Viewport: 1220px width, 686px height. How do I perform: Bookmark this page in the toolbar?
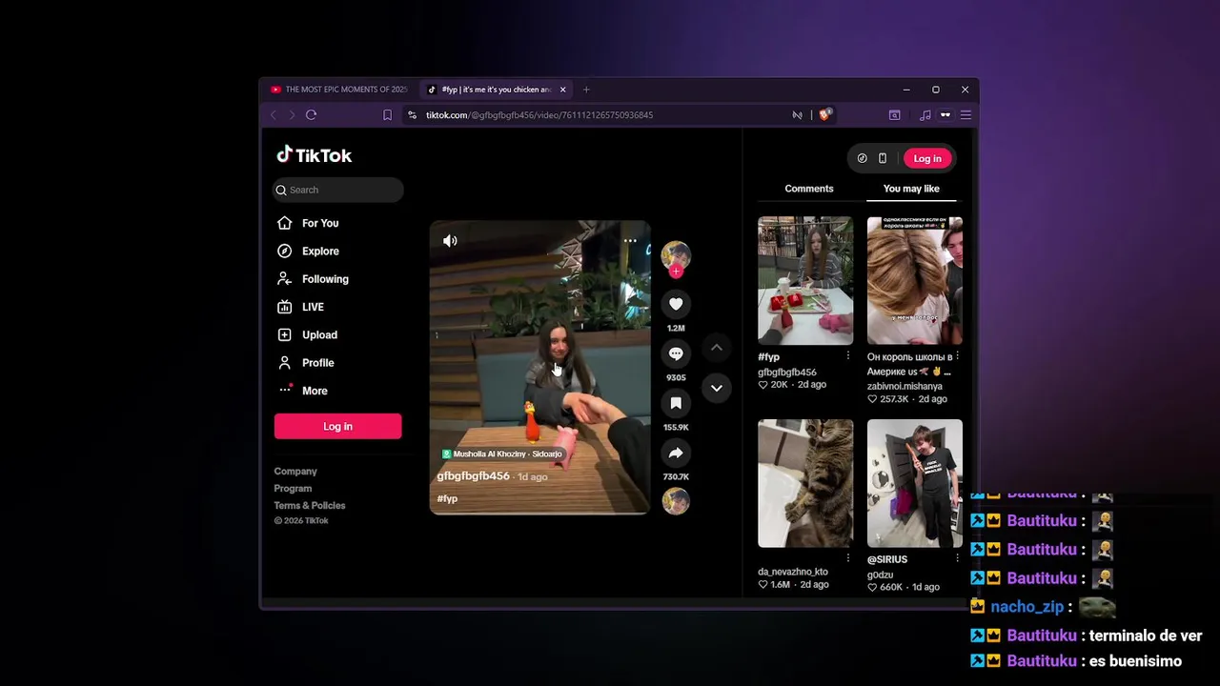[387, 115]
